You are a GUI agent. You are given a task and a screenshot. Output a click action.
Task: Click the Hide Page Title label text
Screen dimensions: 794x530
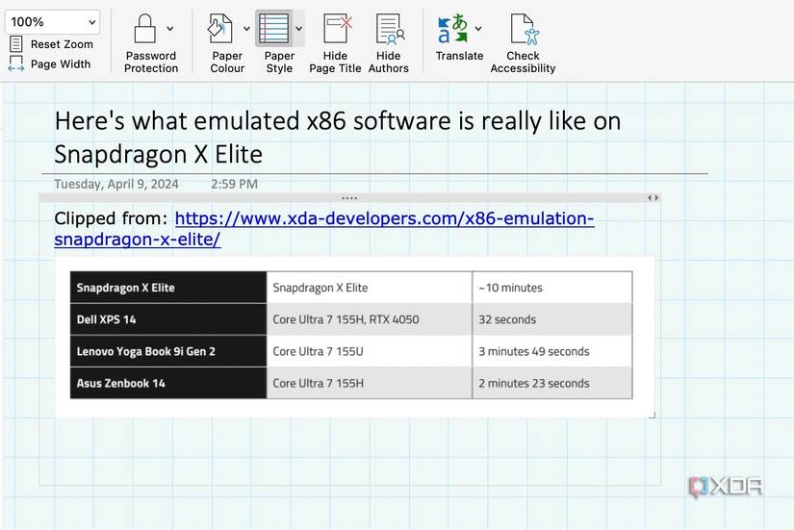335,62
